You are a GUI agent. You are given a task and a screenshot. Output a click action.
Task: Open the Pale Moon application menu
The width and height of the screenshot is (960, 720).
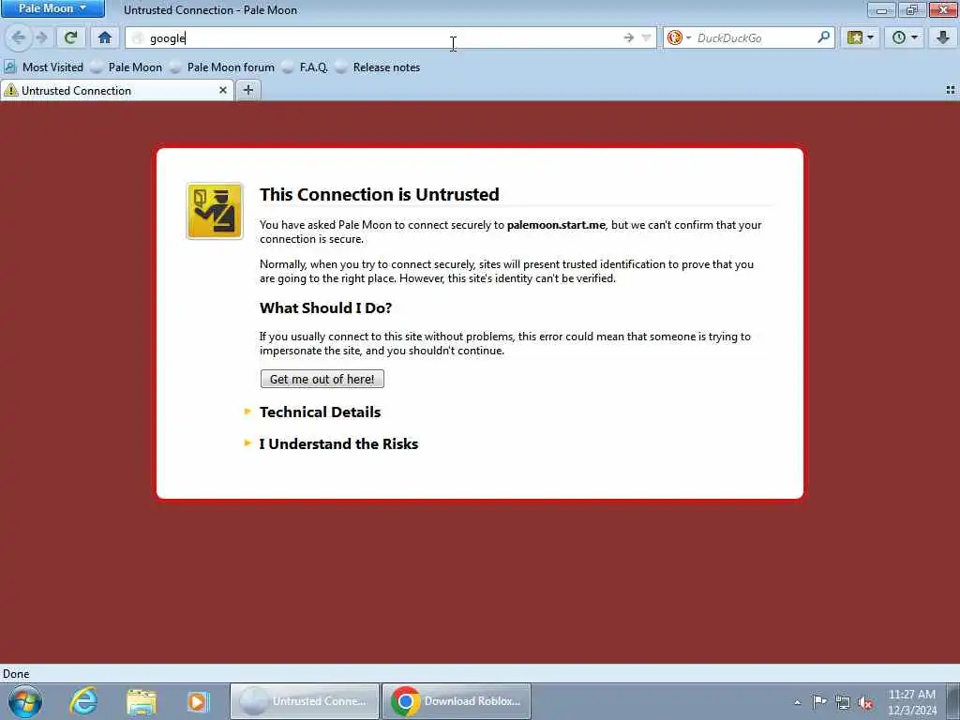52,8
